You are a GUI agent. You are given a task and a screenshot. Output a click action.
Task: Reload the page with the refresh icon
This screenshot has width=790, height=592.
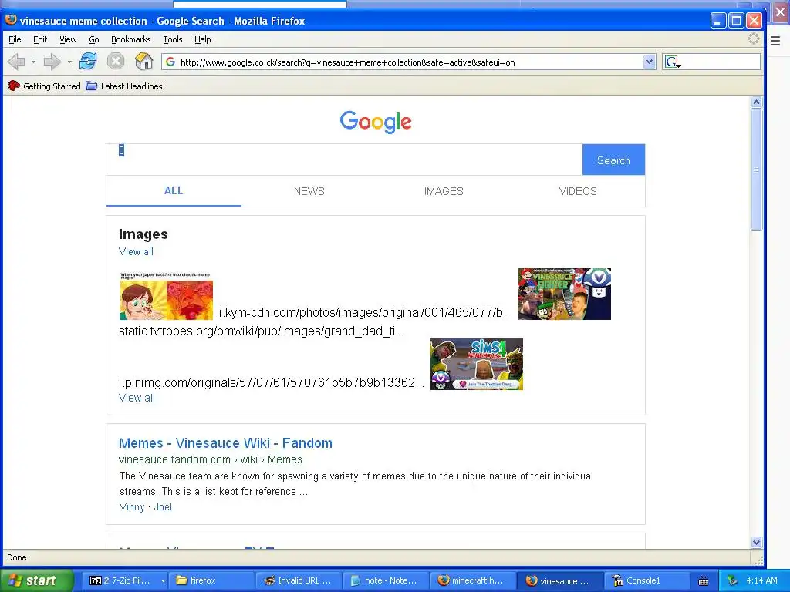88,62
